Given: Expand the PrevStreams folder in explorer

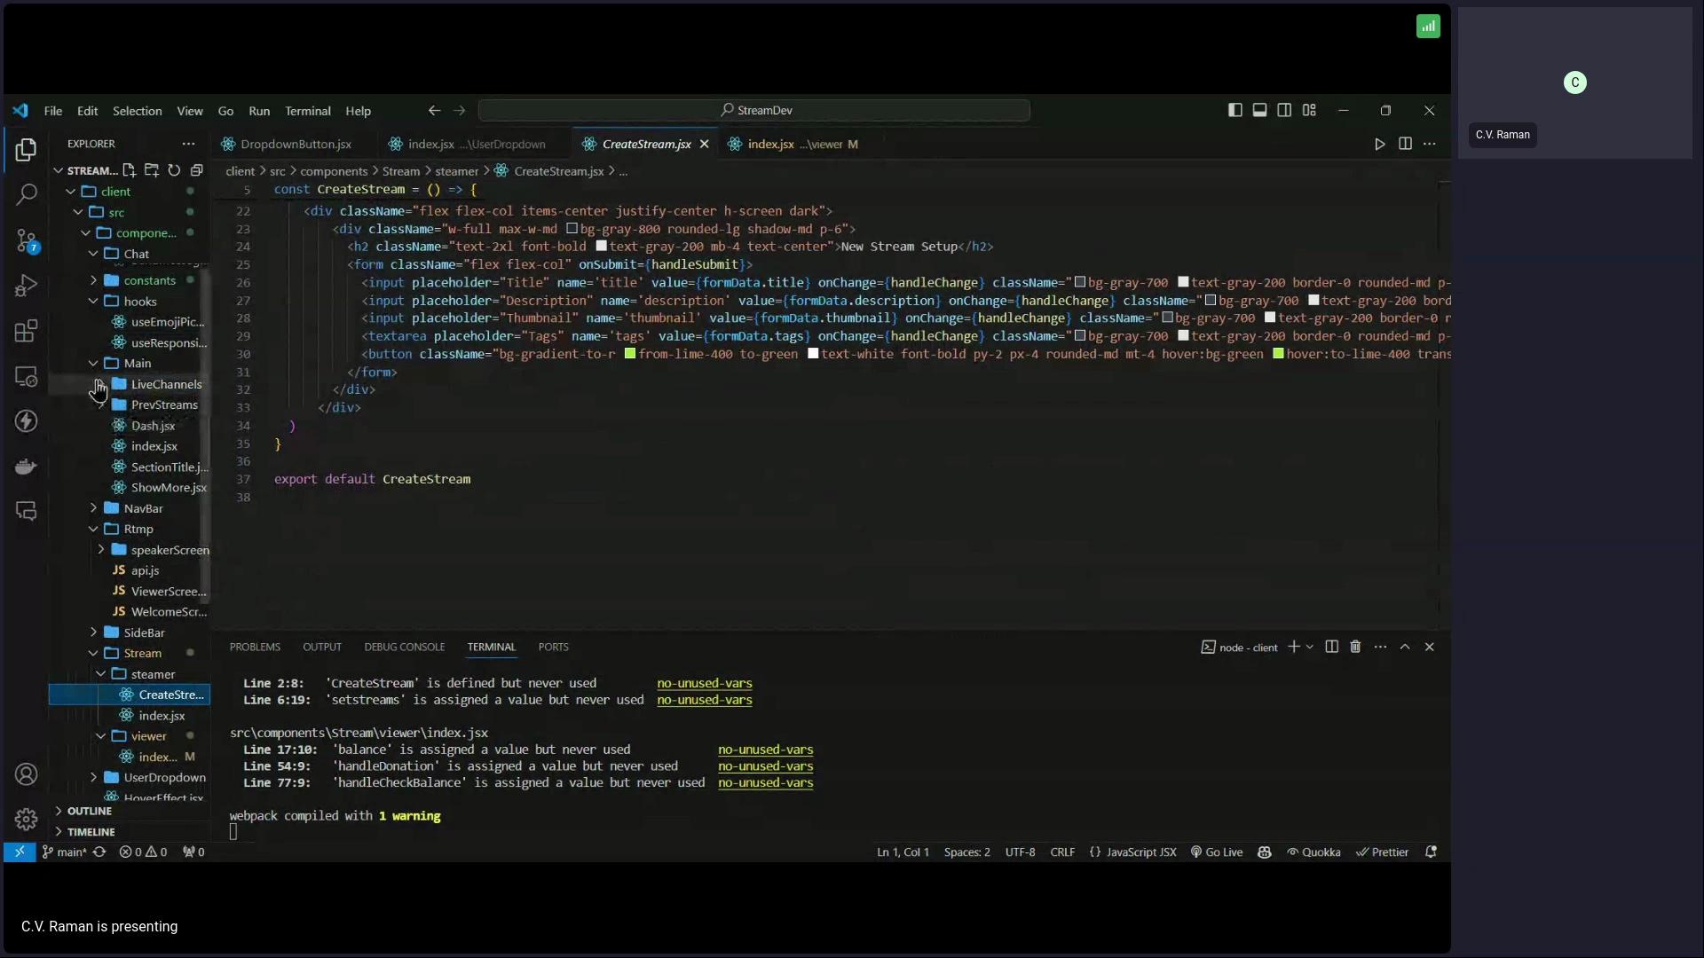Looking at the screenshot, I should [162, 404].
